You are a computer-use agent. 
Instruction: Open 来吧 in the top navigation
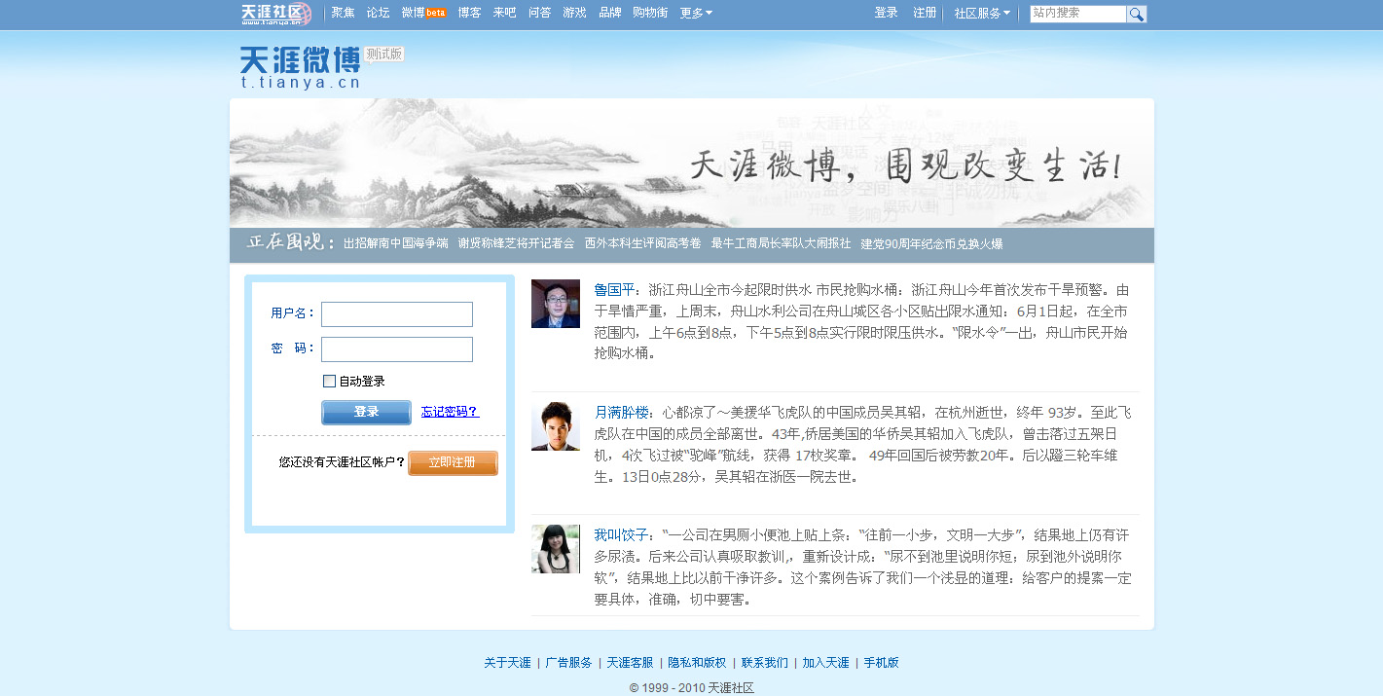[504, 13]
